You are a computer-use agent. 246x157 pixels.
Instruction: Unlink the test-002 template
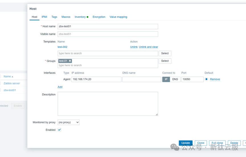pyautogui.click(x=134, y=47)
